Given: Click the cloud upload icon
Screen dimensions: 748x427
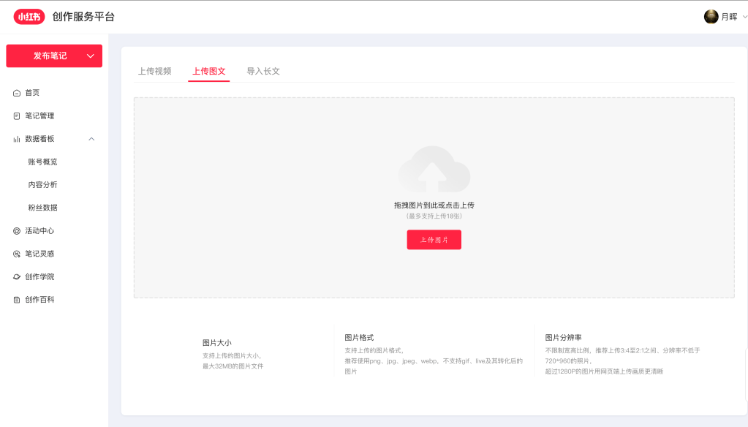Looking at the screenshot, I should [x=434, y=170].
